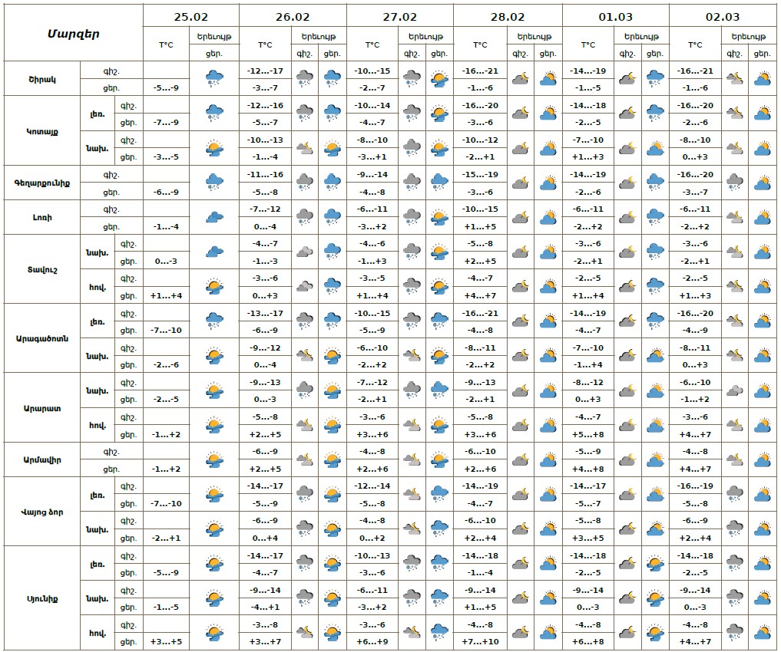Click the Շիրակ night icon for 26.02

305,78
